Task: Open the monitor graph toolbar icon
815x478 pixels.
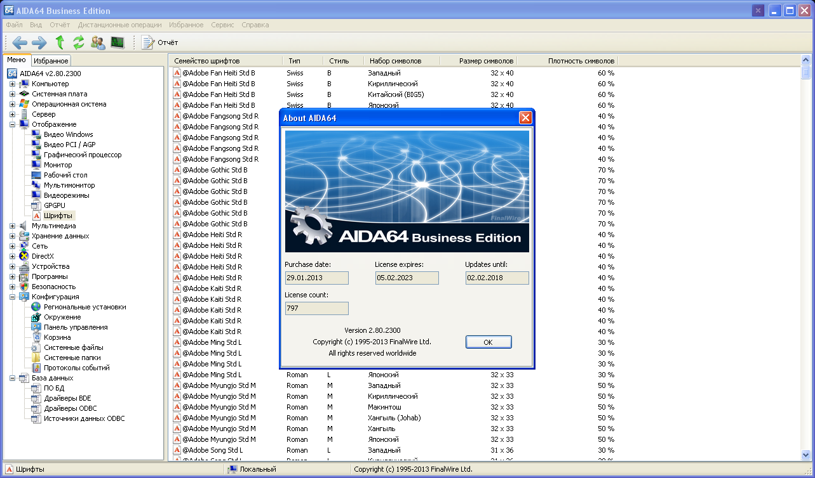Action: pyautogui.click(x=117, y=42)
